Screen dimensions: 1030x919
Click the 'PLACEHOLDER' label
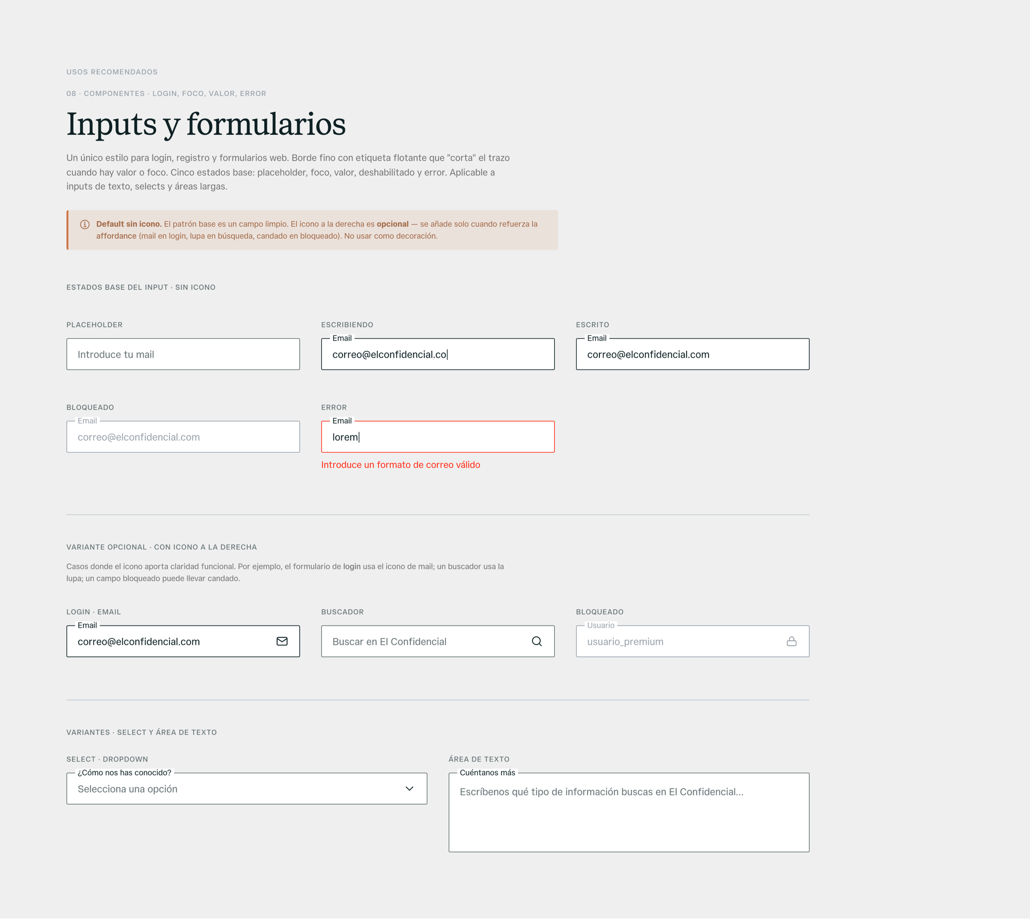(94, 325)
